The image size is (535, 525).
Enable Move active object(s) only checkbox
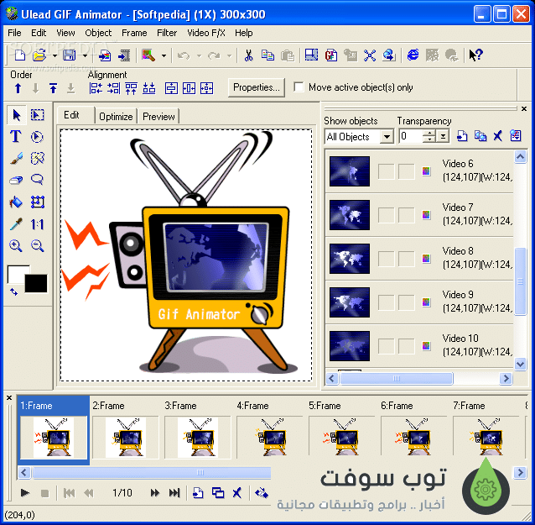299,87
